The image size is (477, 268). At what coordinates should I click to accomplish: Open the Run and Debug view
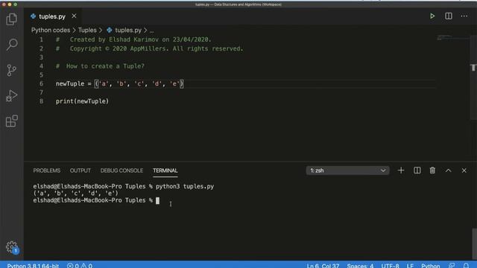coord(12,96)
